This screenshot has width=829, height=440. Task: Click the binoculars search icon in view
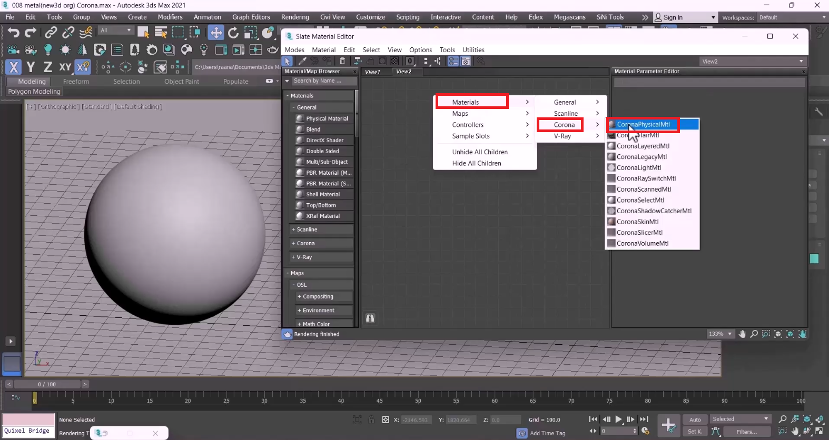(370, 318)
